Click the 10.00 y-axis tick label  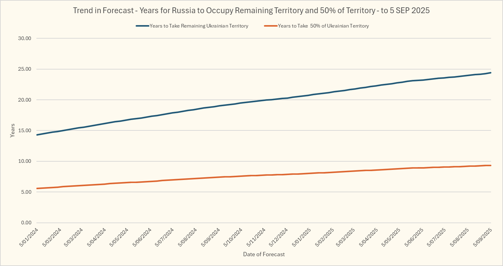24,161
